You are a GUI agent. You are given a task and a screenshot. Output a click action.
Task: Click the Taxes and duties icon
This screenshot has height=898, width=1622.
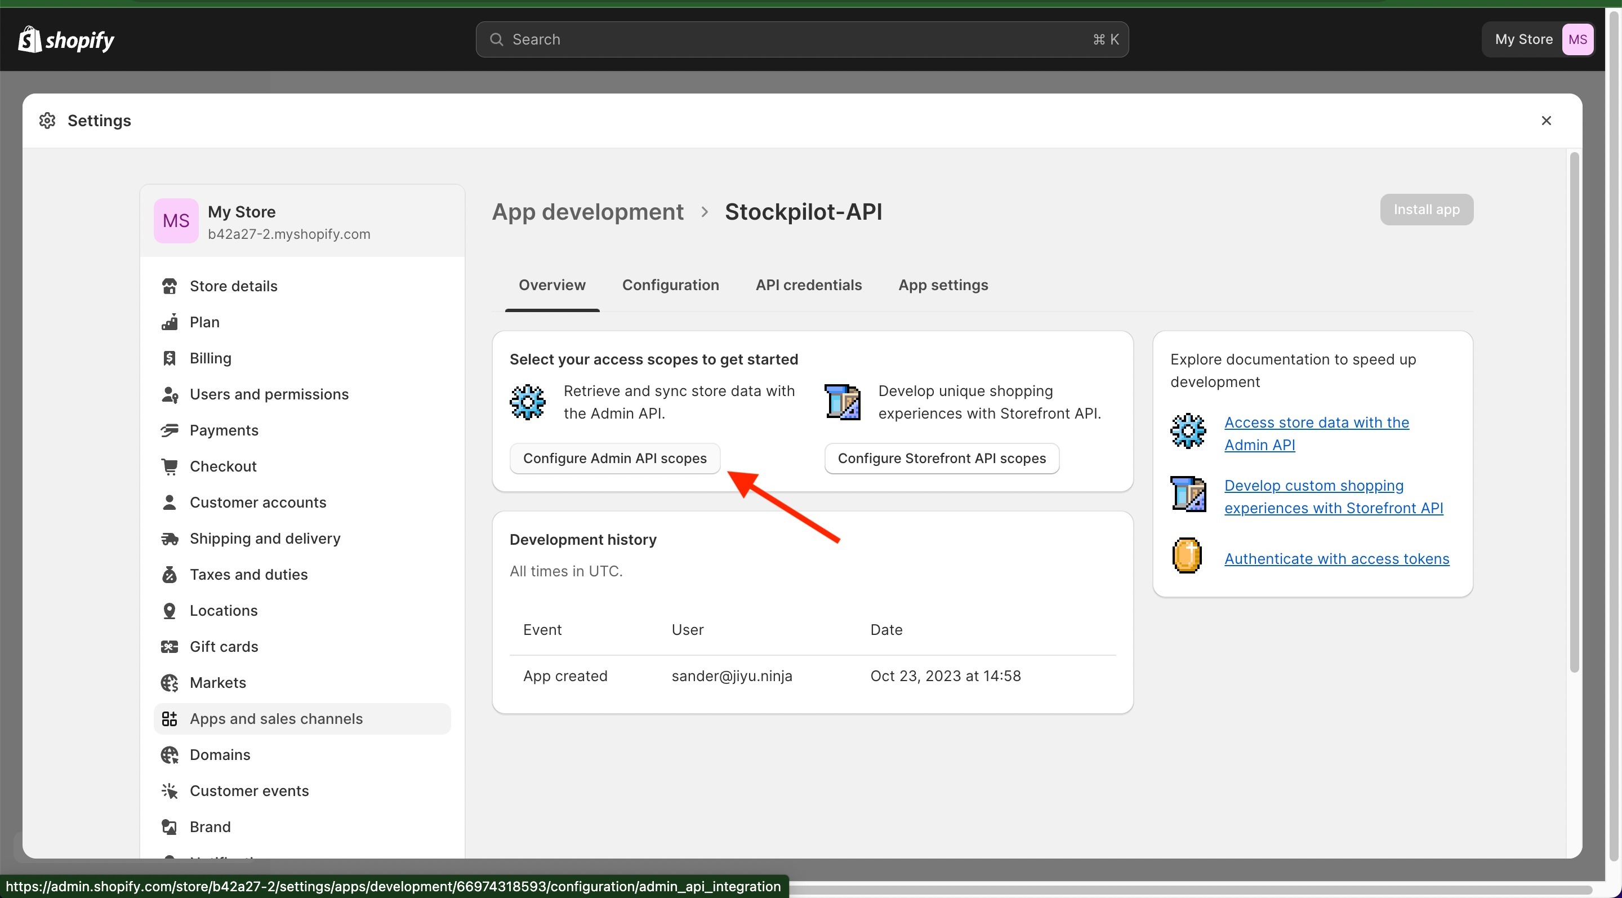click(170, 574)
